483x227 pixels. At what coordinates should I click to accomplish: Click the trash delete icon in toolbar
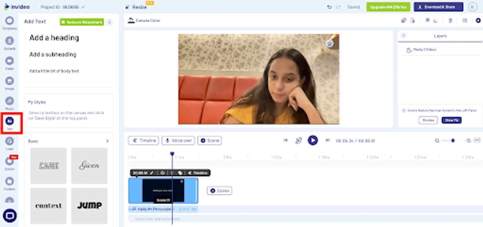(x=450, y=21)
